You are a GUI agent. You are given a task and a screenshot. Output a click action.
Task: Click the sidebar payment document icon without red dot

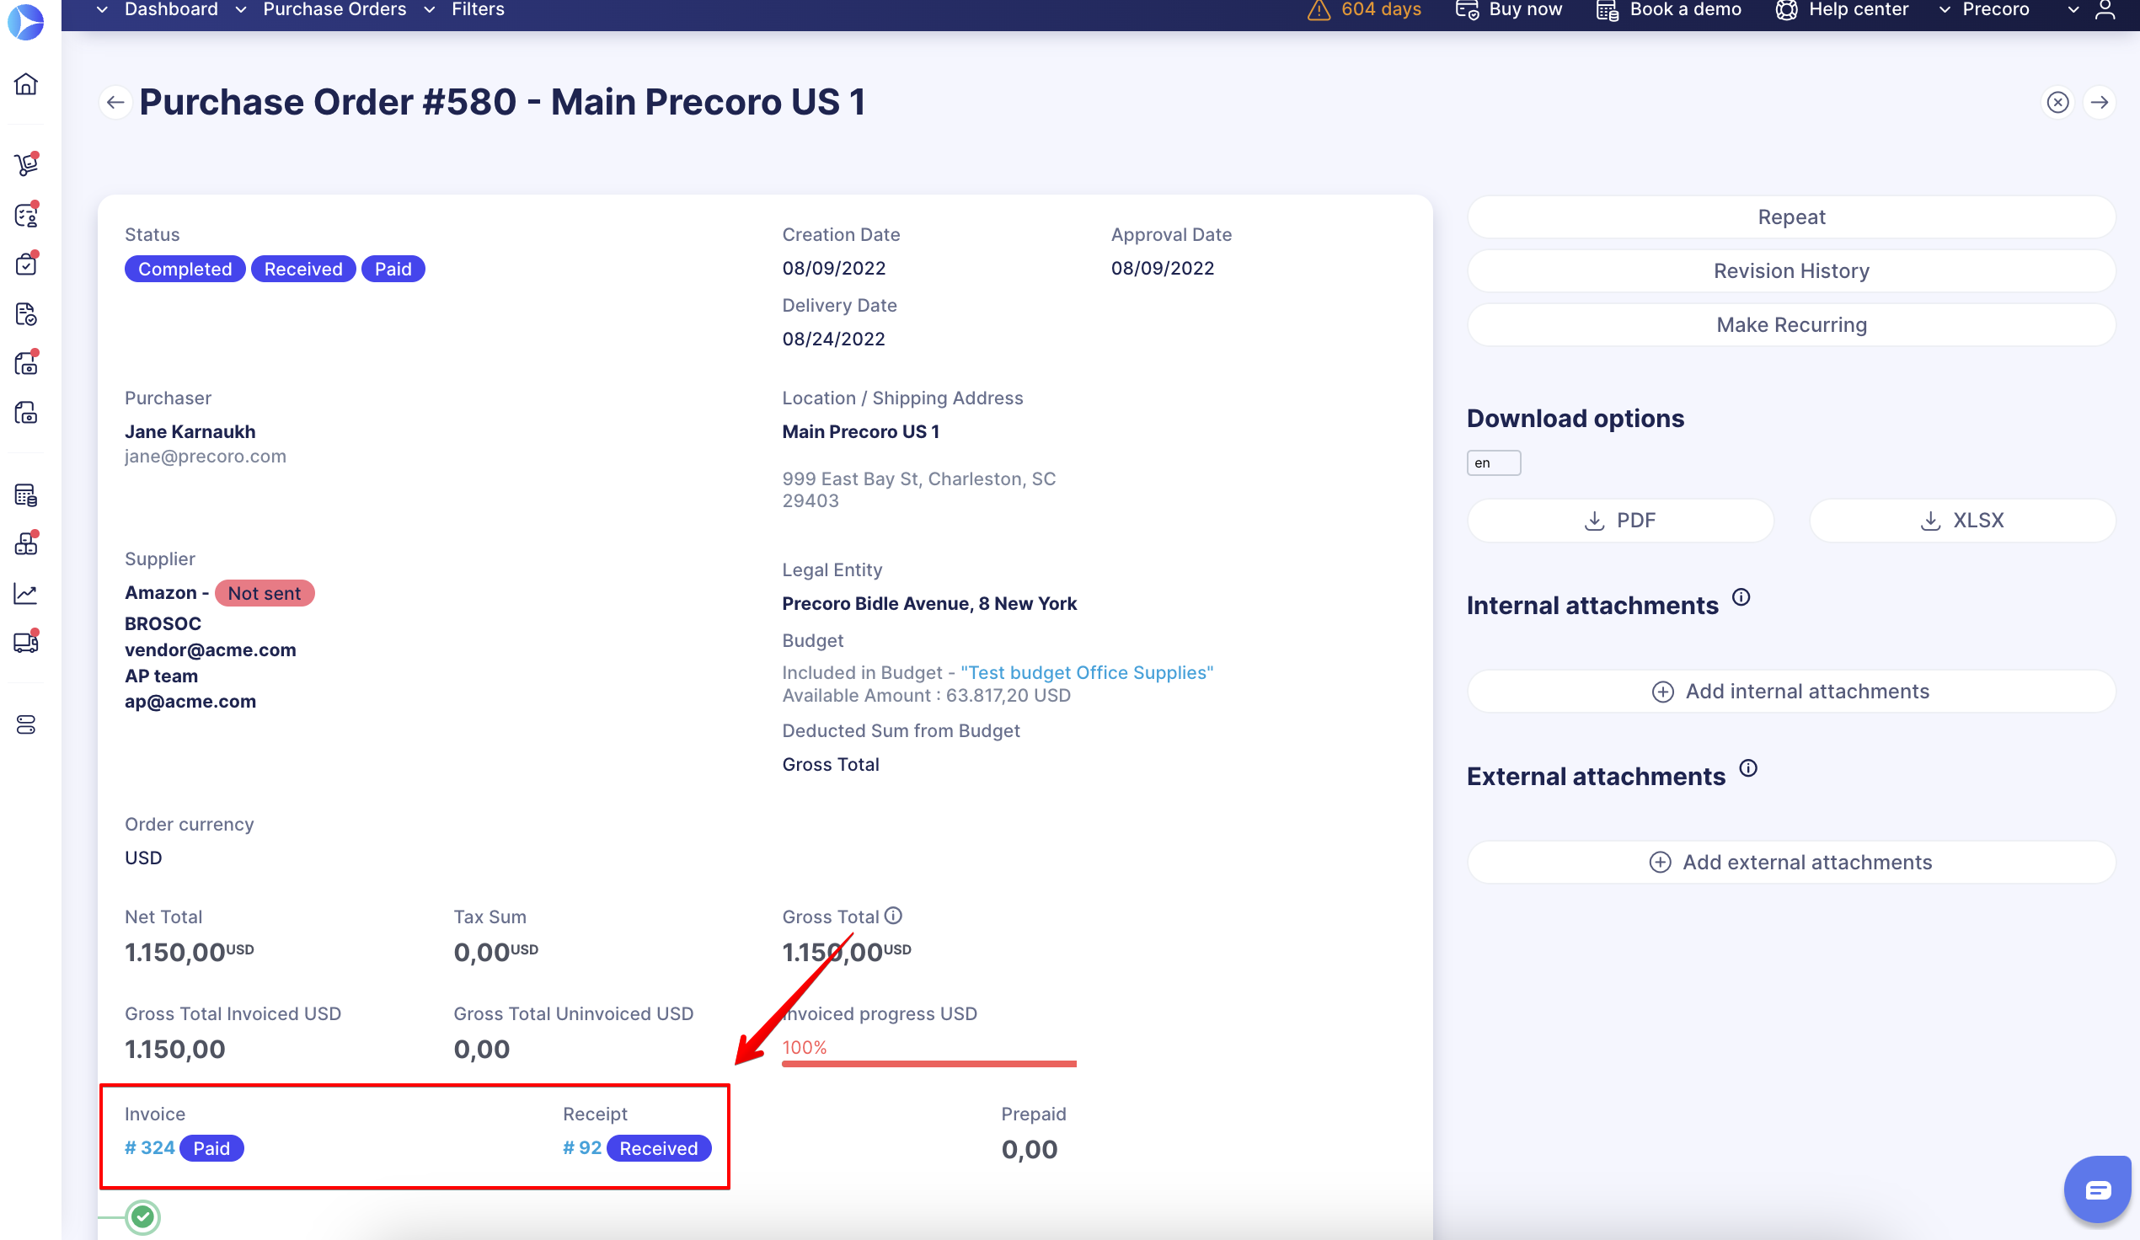[x=26, y=414]
